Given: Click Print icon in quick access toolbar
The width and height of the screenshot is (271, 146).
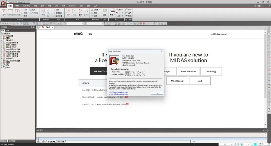Looking at the screenshot, I should point(20,2).
